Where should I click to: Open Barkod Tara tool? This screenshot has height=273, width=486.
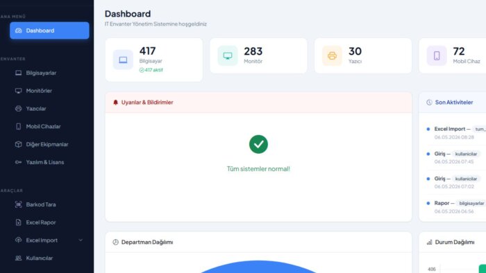(x=49, y=204)
